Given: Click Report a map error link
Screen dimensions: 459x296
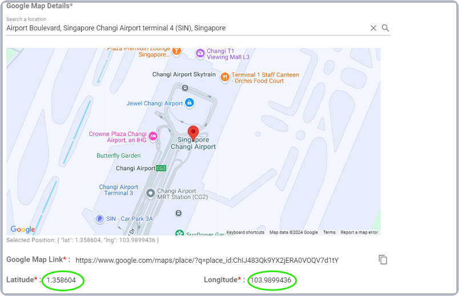Looking at the screenshot, I should 359,233.
